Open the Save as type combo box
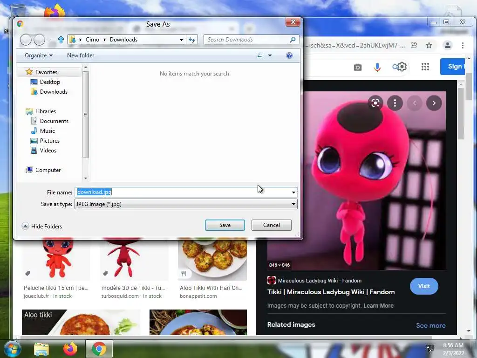The height and width of the screenshot is (358, 477). coord(186,204)
